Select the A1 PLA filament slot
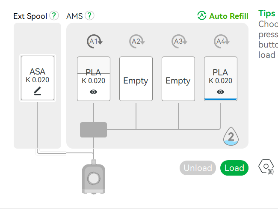278x209 pixels. [x=94, y=79]
